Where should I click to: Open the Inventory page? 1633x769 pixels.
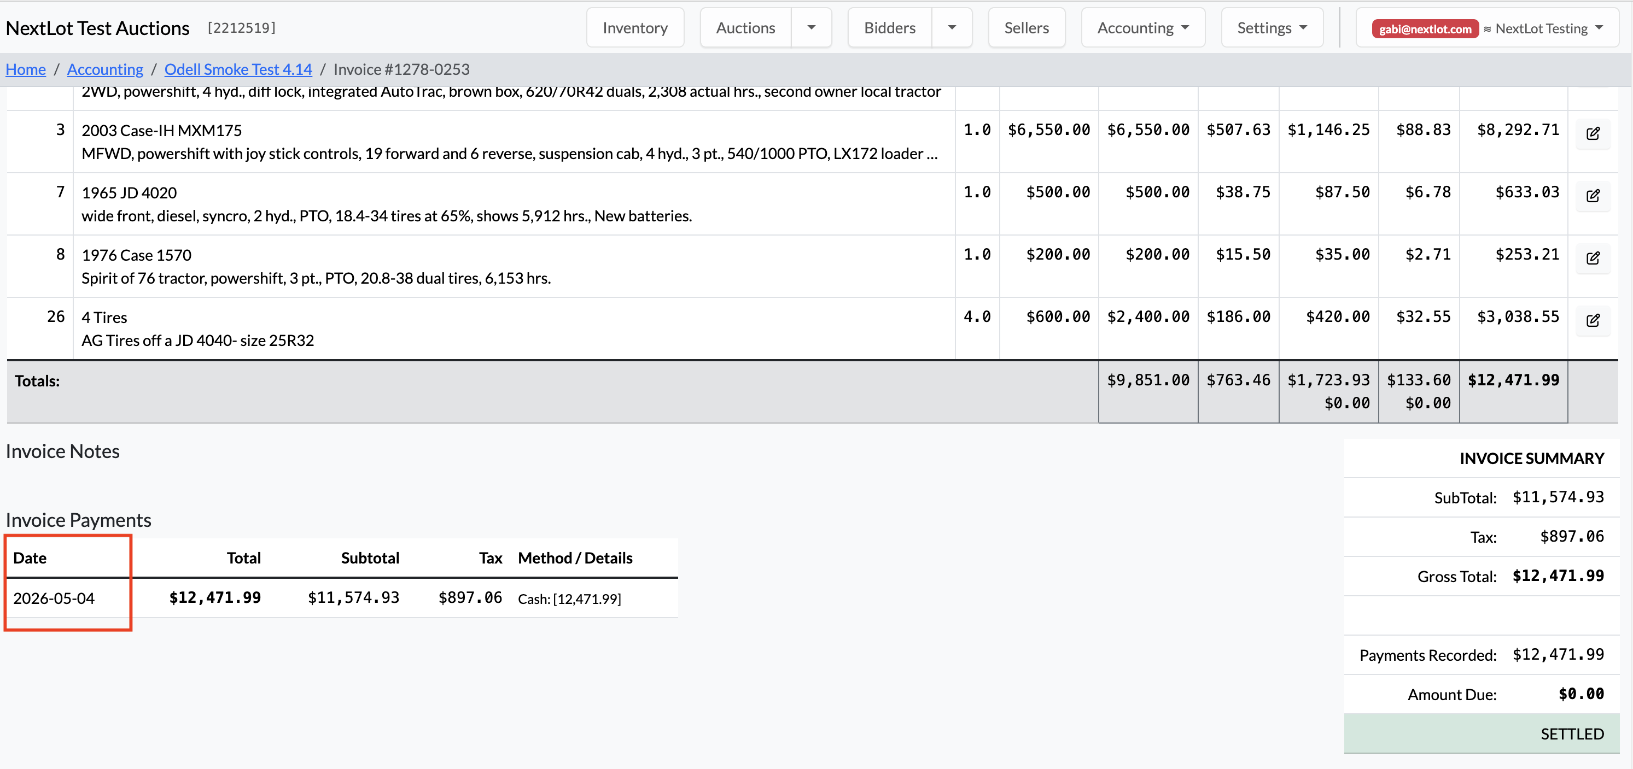pos(634,28)
